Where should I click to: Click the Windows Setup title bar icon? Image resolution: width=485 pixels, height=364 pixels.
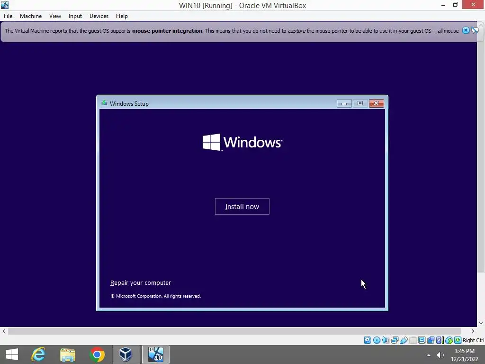pyautogui.click(x=104, y=103)
